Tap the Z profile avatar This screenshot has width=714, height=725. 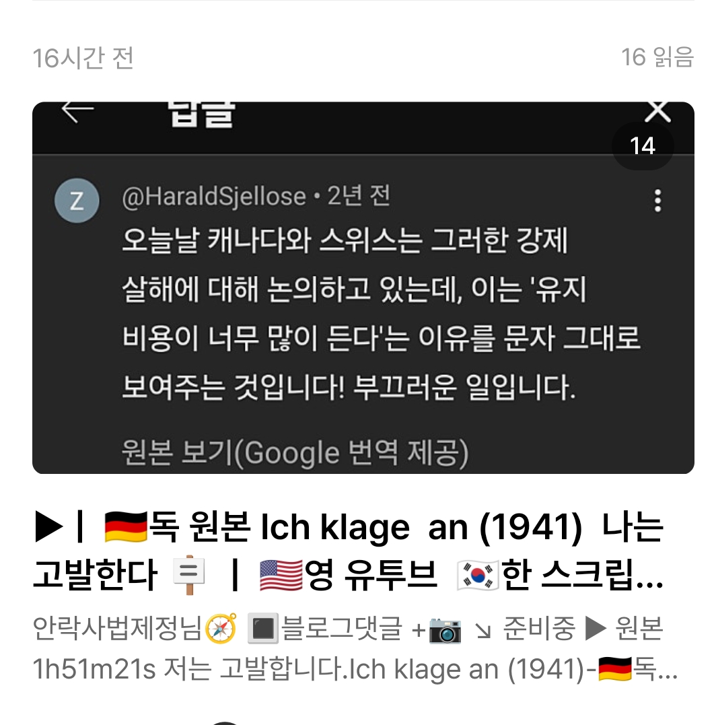77,201
